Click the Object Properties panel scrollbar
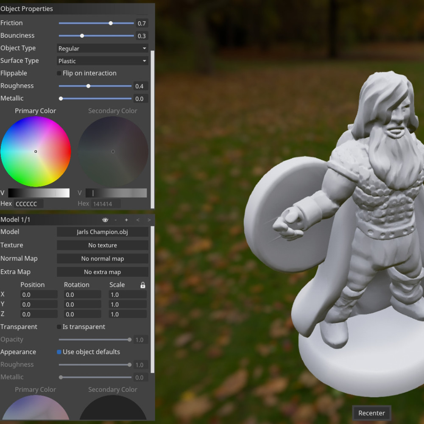This screenshot has width=424, height=424. coord(153,129)
